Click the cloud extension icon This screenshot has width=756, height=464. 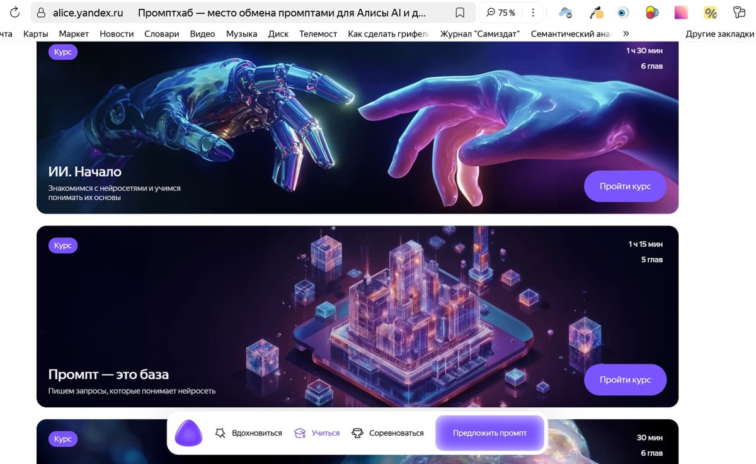(566, 13)
